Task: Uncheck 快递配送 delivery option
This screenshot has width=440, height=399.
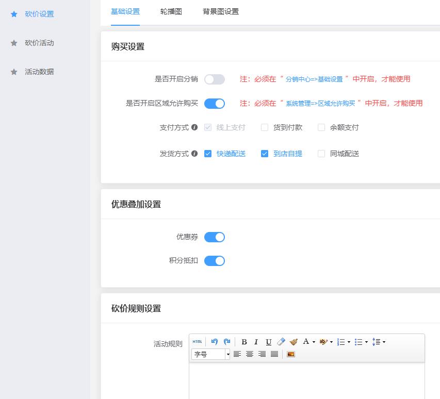Action: (x=208, y=154)
